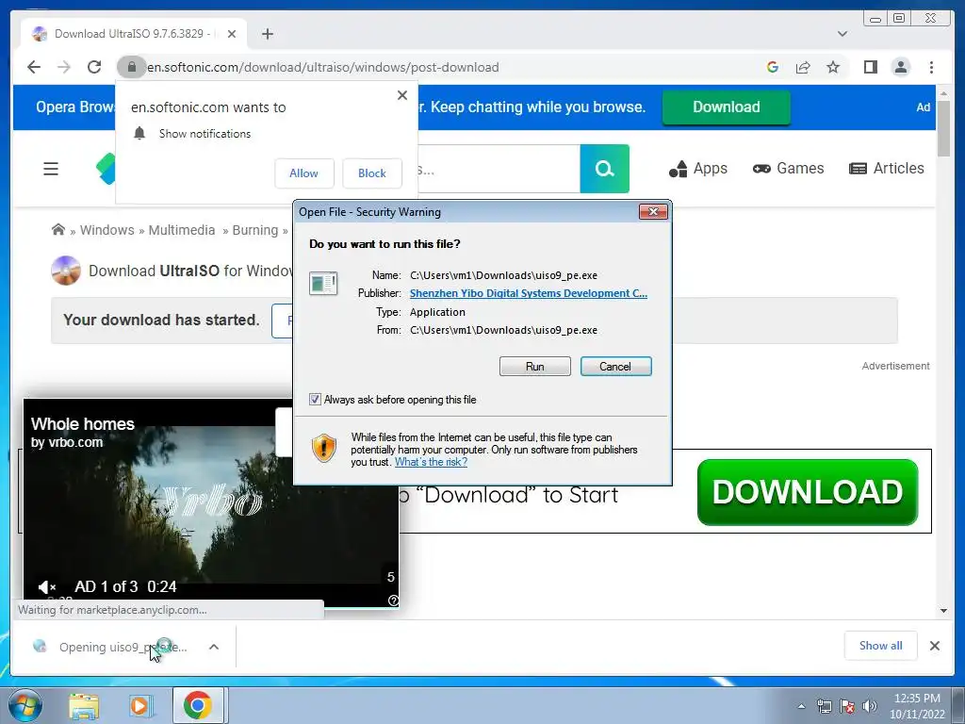Open site information lock icon
The image size is (965, 724).
pyautogui.click(x=131, y=67)
